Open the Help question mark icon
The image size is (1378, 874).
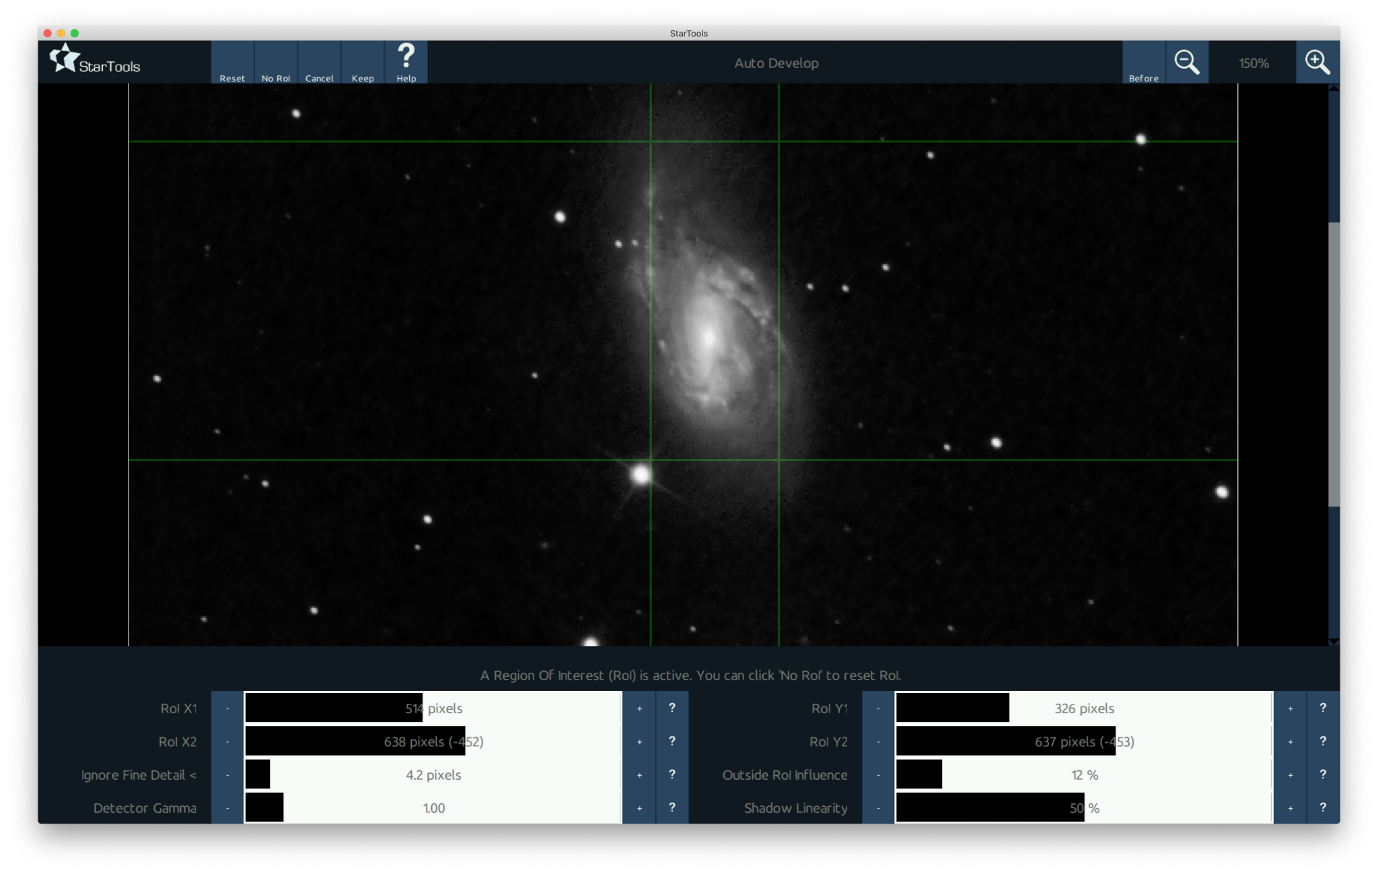coord(406,63)
